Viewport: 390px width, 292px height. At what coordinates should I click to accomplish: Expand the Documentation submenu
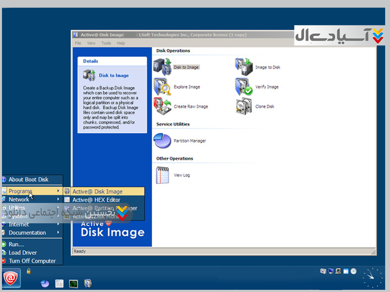[27, 233]
